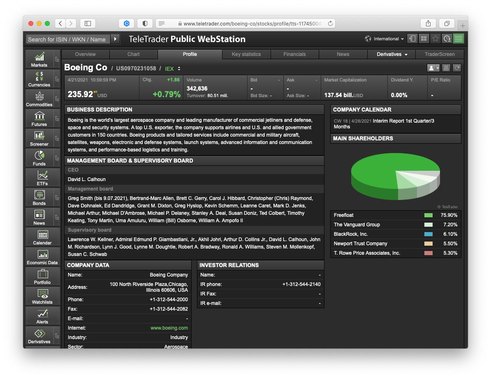This screenshot has height=379, width=491.
Task: Open the TraderScreen tab
Action: pyautogui.click(x=440, y=54)
